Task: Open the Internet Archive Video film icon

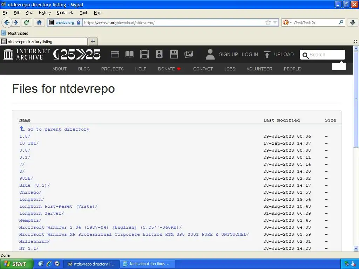Action: click(x=144, y=54)
